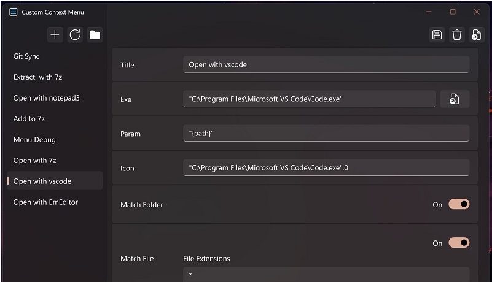Focus the Param input field
492x282 pixels.
[326, 134]
